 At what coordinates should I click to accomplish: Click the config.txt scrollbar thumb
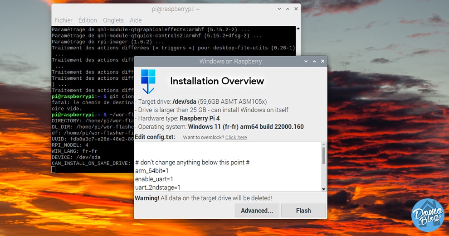tap(323, 156)
